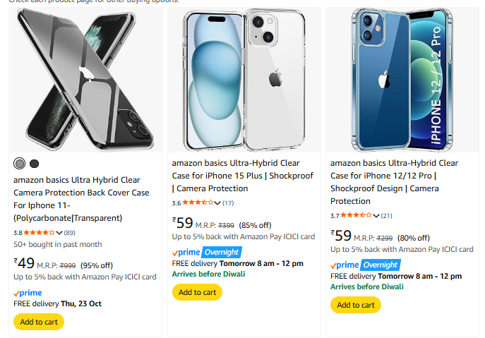Expand rating dropdown for iPhone 15 Plus case
Screen dimensions: 485x338
(x=217, y=203)
